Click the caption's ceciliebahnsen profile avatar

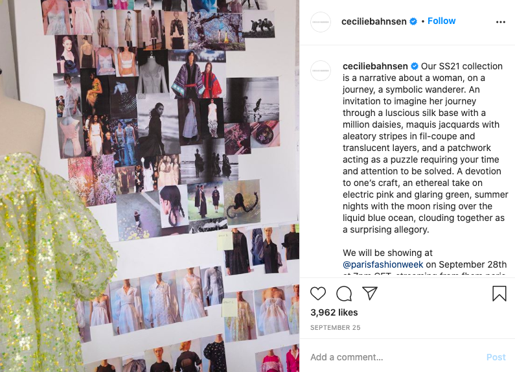tap(320, 71)
